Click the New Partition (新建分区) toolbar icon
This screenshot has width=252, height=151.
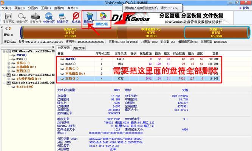(62, 18)
